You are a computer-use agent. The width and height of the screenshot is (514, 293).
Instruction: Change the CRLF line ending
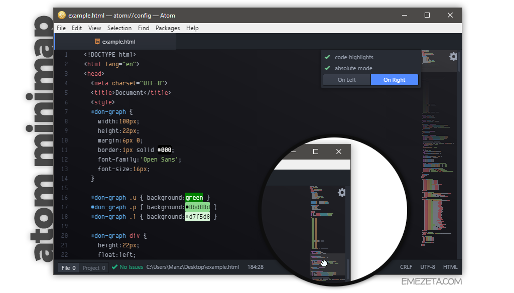406,267
